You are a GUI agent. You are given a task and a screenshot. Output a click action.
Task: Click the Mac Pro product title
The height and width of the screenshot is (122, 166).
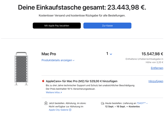49,54
